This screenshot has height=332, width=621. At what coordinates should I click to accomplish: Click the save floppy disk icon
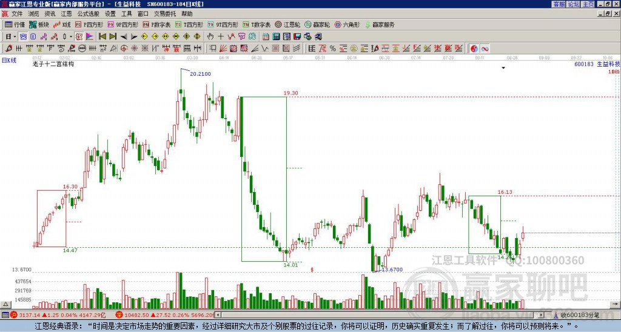pyautogui.click(x=297, y=37)
